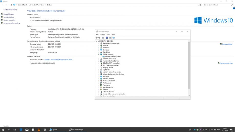Click the scrollbar down arrow in Device Manager
Screen dimensions: 235x132
[189, 95]
